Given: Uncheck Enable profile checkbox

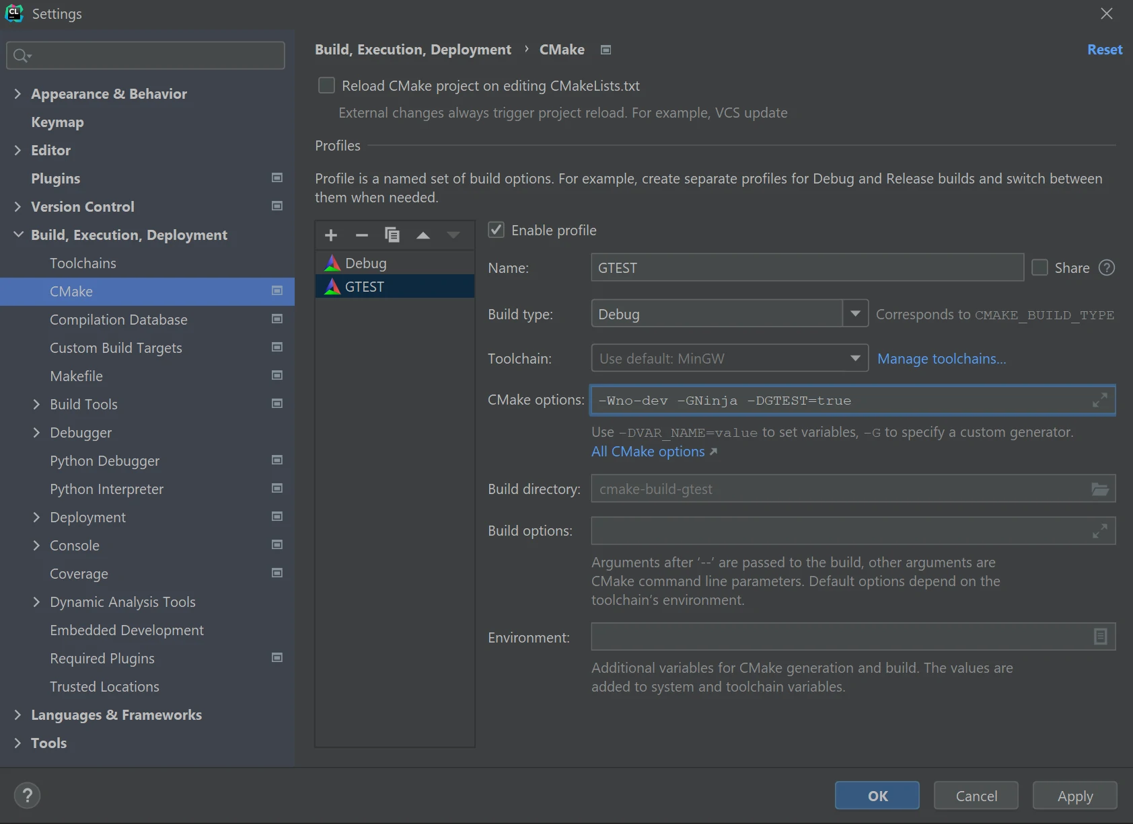Looking at the screenshot, I should point(496,230).
